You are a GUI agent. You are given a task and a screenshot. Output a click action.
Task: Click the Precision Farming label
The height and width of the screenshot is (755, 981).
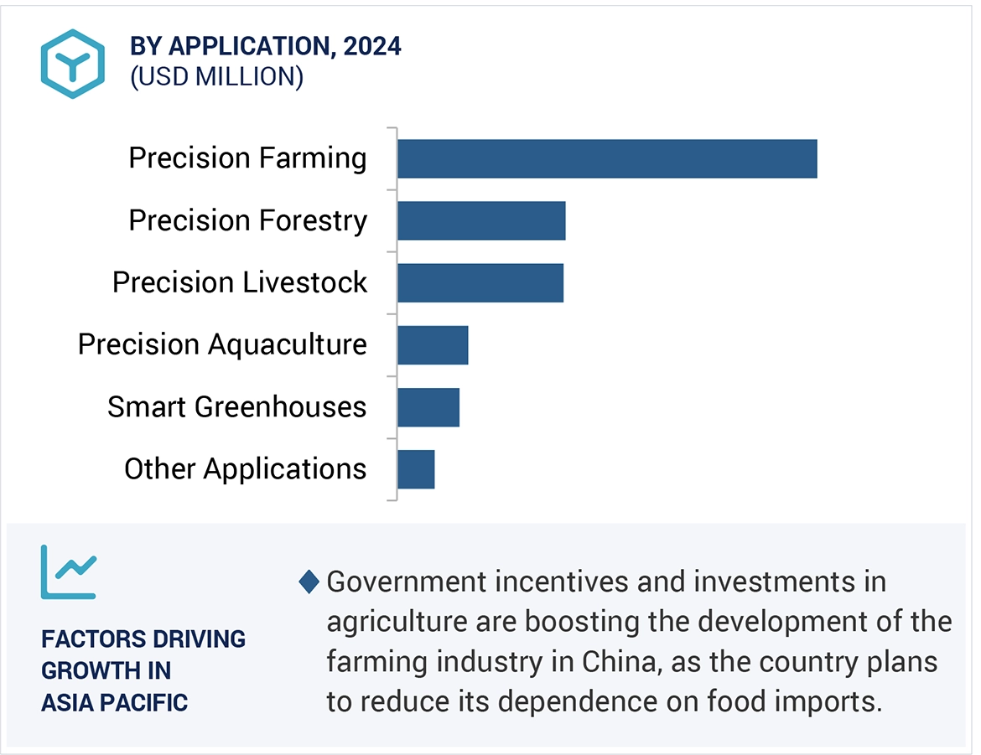(247, 158)
